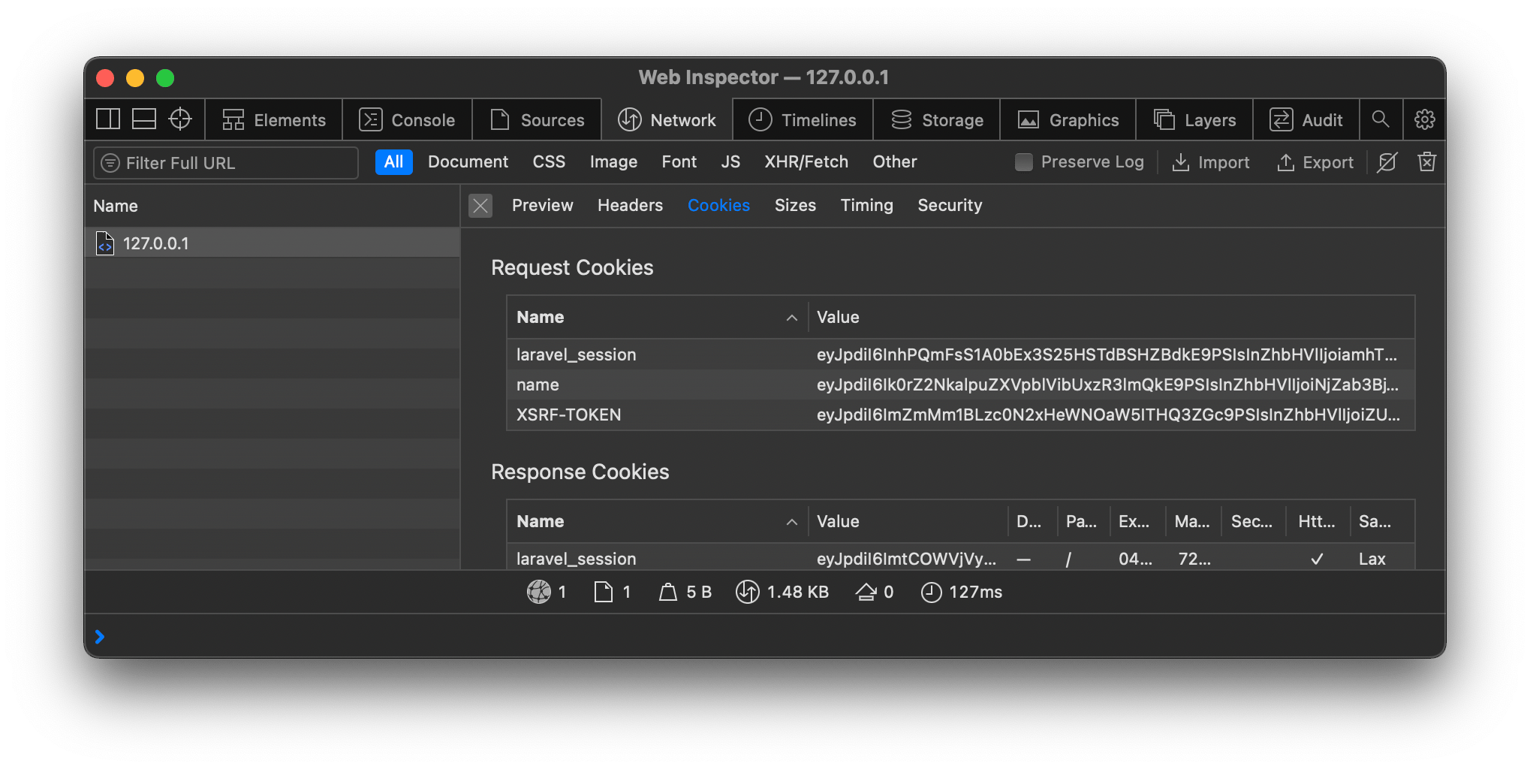Expand the console drawer with the blue chevron
Image resolution: width=1530 pixels, height=769 pixels.
tap(100, 636)
